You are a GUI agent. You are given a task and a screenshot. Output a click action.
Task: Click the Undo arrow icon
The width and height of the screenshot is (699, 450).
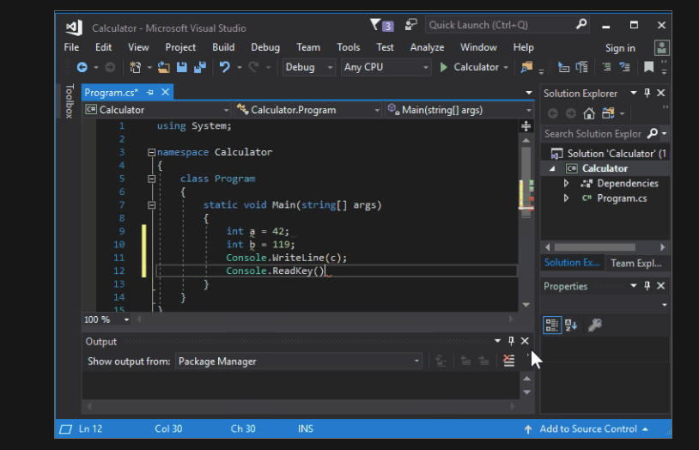[x=225, y=67]
